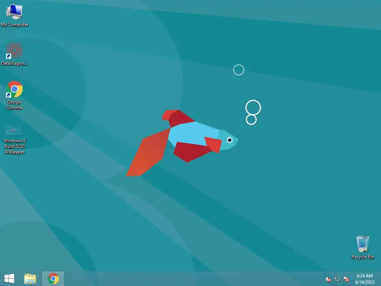This screenshot has width=381, height=286.
Task: Open the network status tray icon
Action: 337,279
